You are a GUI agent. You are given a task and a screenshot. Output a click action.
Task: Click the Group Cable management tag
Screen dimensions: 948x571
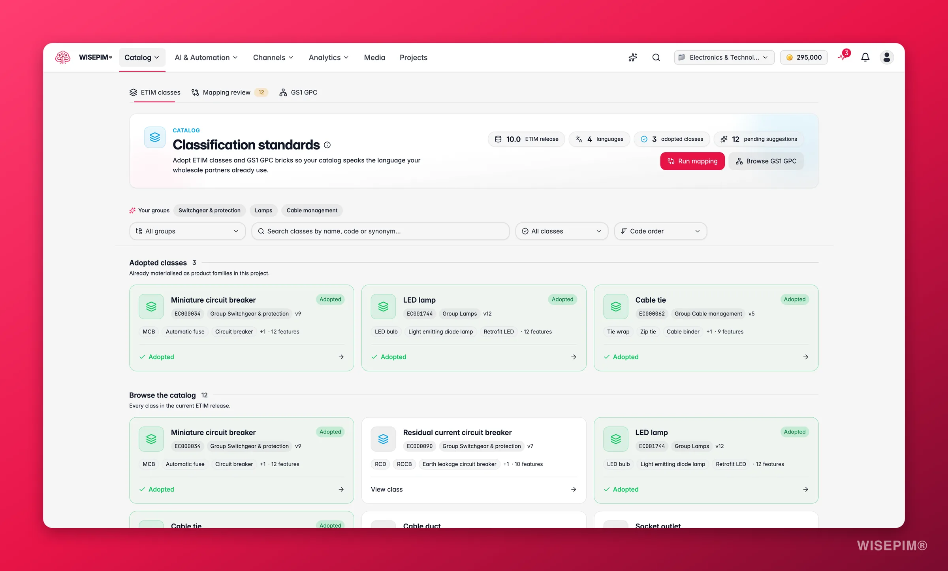(708, 314)
